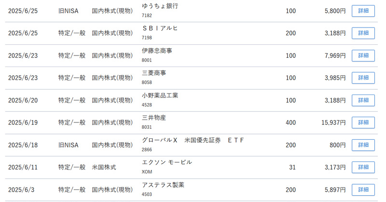The height and width of the screenshot is (202, 386).
Task: Click the 米国株式 product type cell
Action: pos(104,167)
